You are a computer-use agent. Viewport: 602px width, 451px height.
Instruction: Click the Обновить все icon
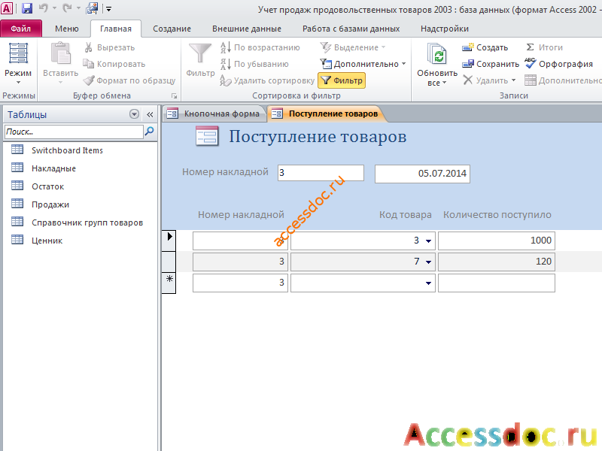[437, 53]
